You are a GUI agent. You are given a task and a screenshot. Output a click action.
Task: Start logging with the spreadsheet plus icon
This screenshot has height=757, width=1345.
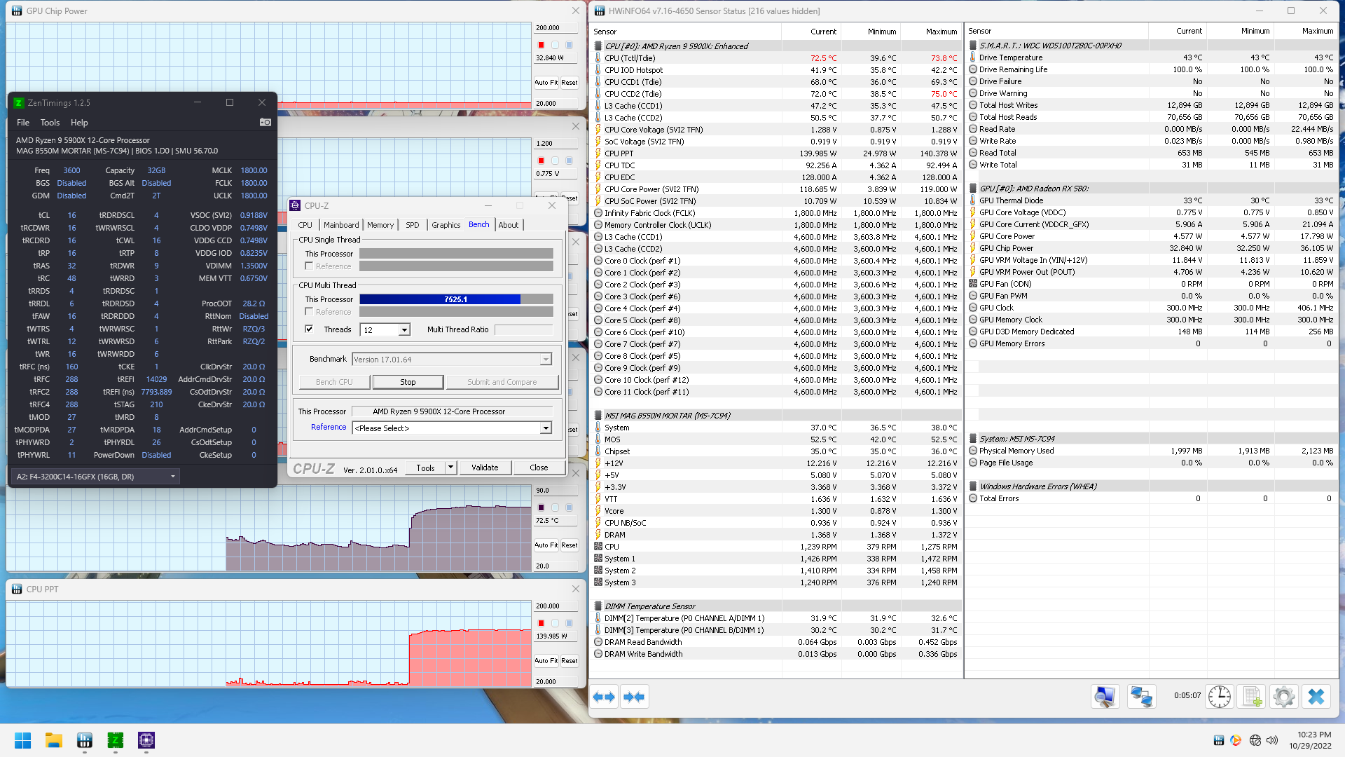(1252, 697)
